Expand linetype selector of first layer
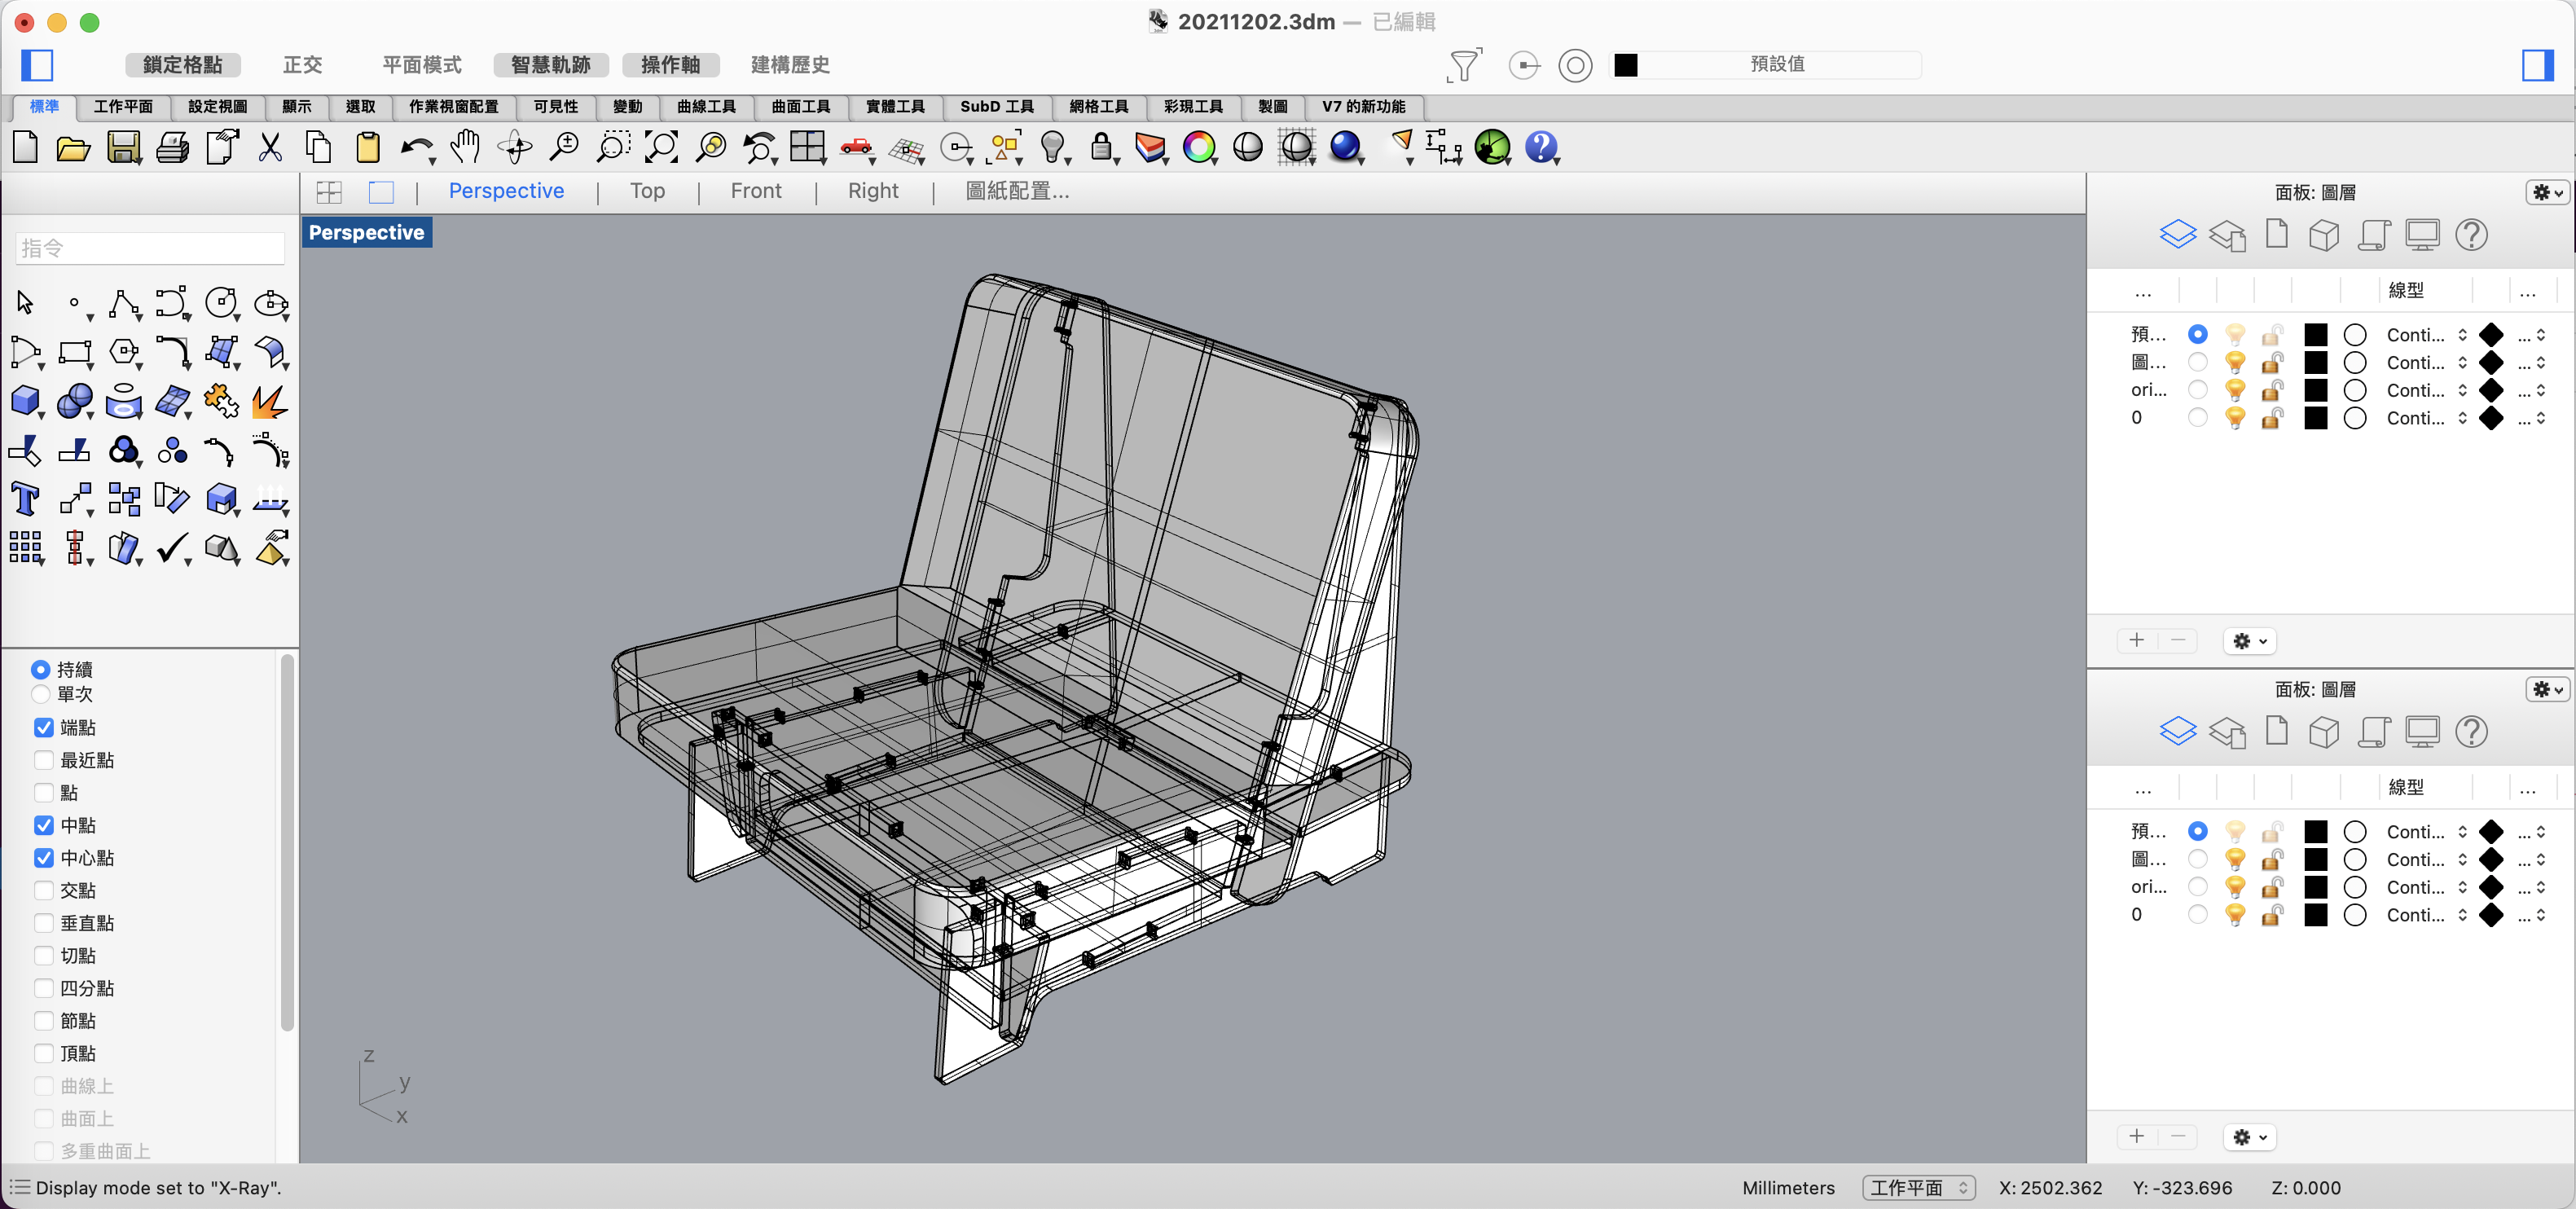Image resolution: width=2576 pixels, height=1209 pixels. click(x=2462, y=335)
